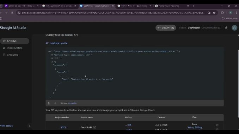Open AI Studio settings gear

(x=226, y=28)
